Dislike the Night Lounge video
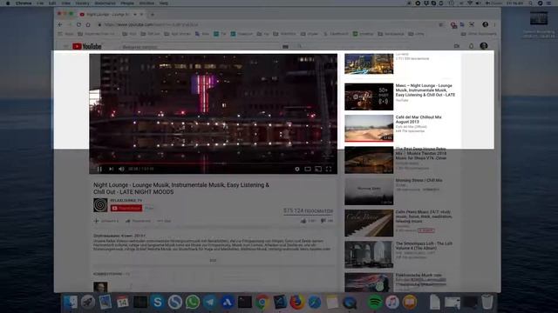Screen dimensions: 558x313 (x=323, y=221)
